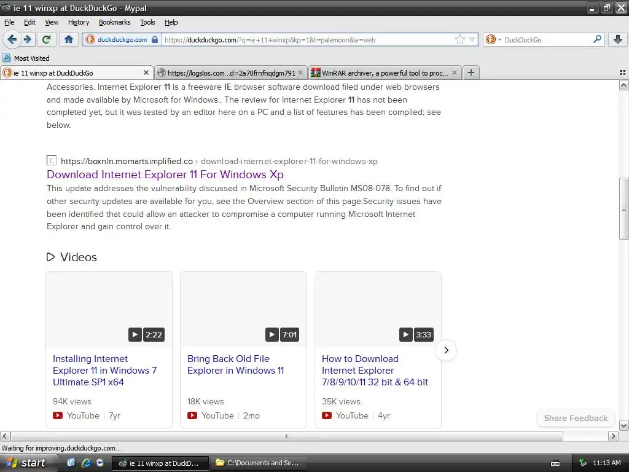Click in the URL address field

point(307,40)
